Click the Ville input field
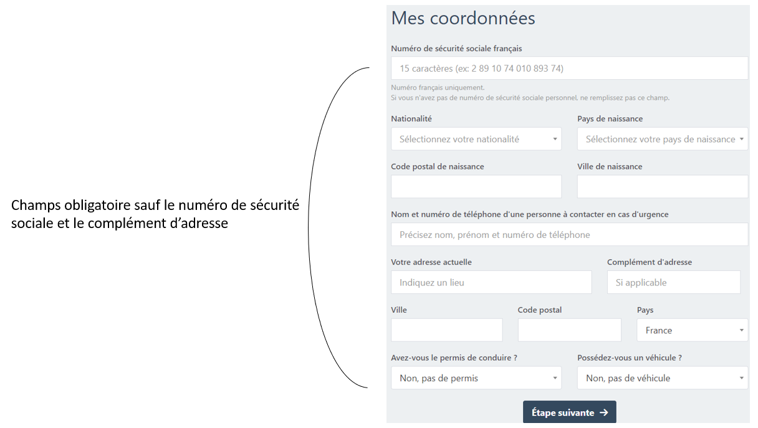Image resolution: width=758 pixels, height=428 pixels. [x=446, y=330]
